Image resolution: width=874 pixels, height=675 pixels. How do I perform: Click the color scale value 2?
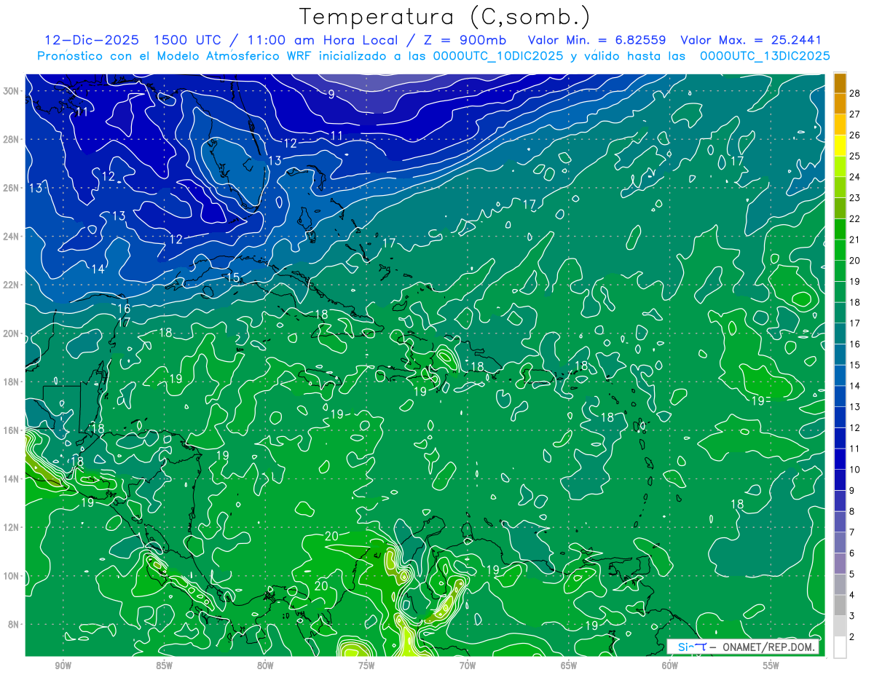tap(851, 637)
